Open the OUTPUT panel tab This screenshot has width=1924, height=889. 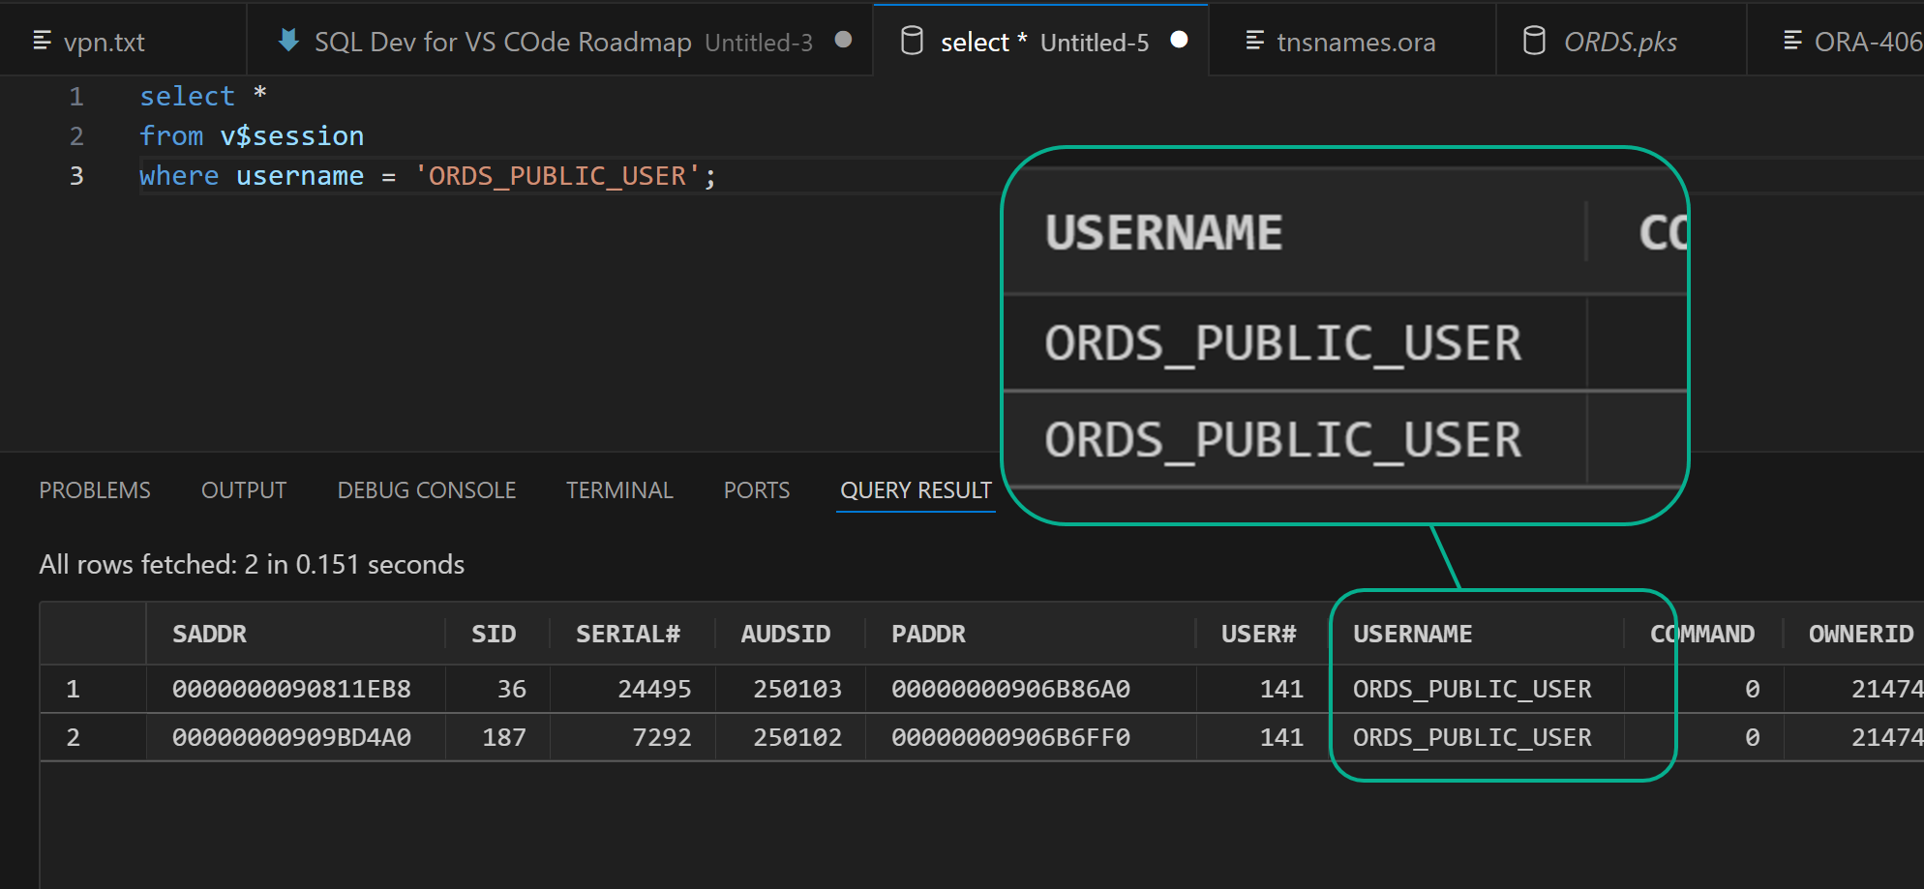(244, 490)
